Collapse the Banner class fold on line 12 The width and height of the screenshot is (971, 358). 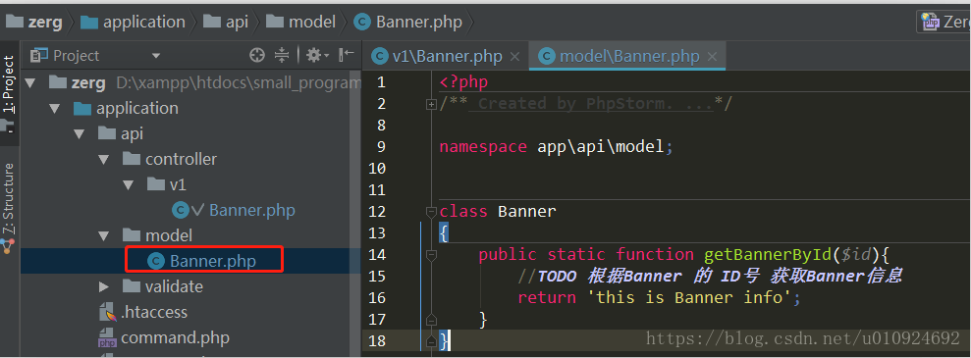click(431, 212)
